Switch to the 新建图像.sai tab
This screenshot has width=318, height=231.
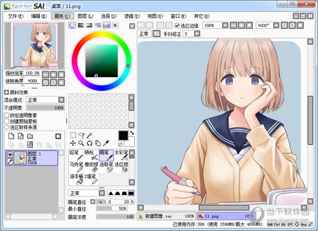click(166, 216)
